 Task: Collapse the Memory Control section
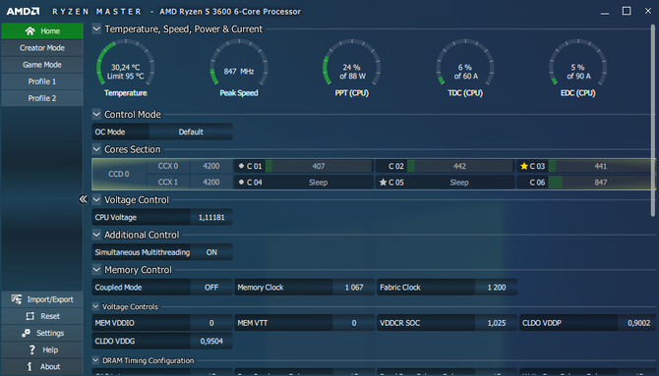(96, 269)
